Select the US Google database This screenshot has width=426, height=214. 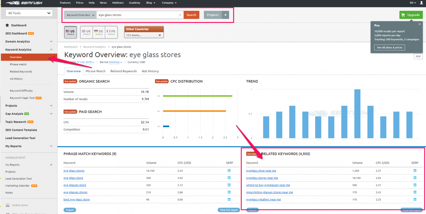[x=71, y=32]
